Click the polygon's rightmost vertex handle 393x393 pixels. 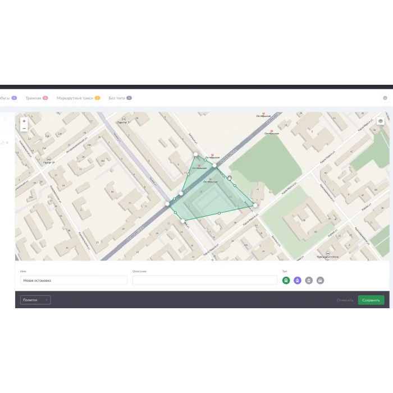pyautogui.click(x=255, y=205)
